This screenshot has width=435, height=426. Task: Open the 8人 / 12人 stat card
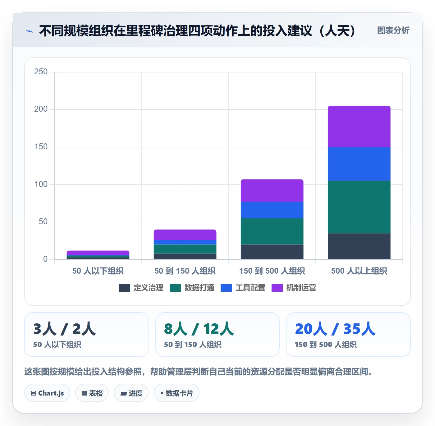click(x=217, y=335)
